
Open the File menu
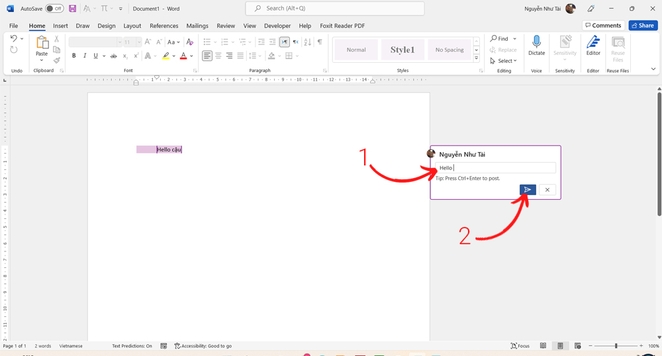13,26
